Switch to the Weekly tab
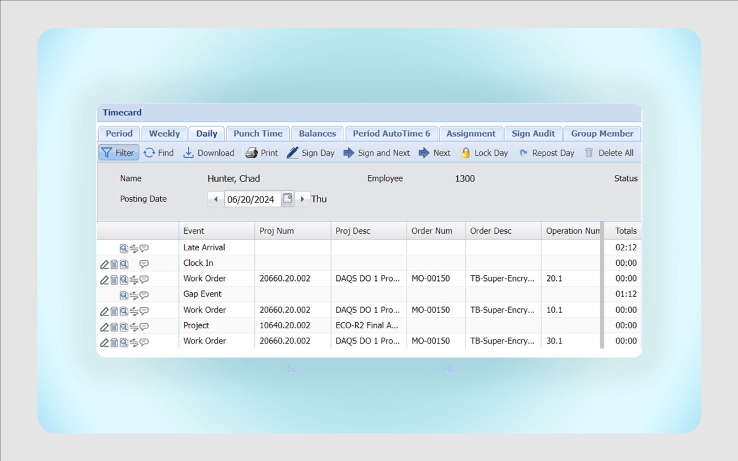Viewport: 738px width, 461px height. pos(164,133)
